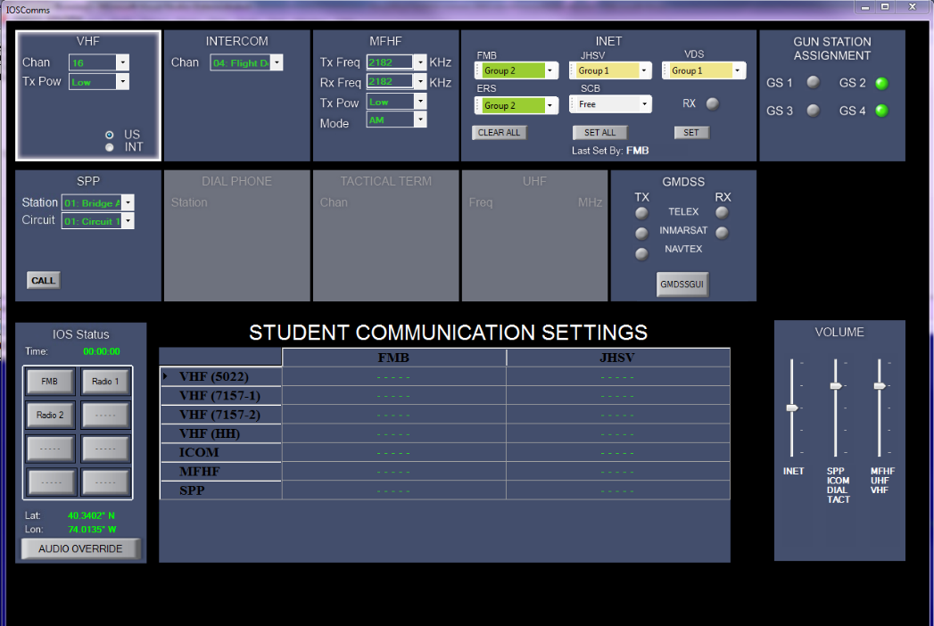Image resolution: width=934 pixels, height=626 pixels.
Task: Click the GMDSS NAVTEX TX indicator
Action: click(x=641, y=254)
